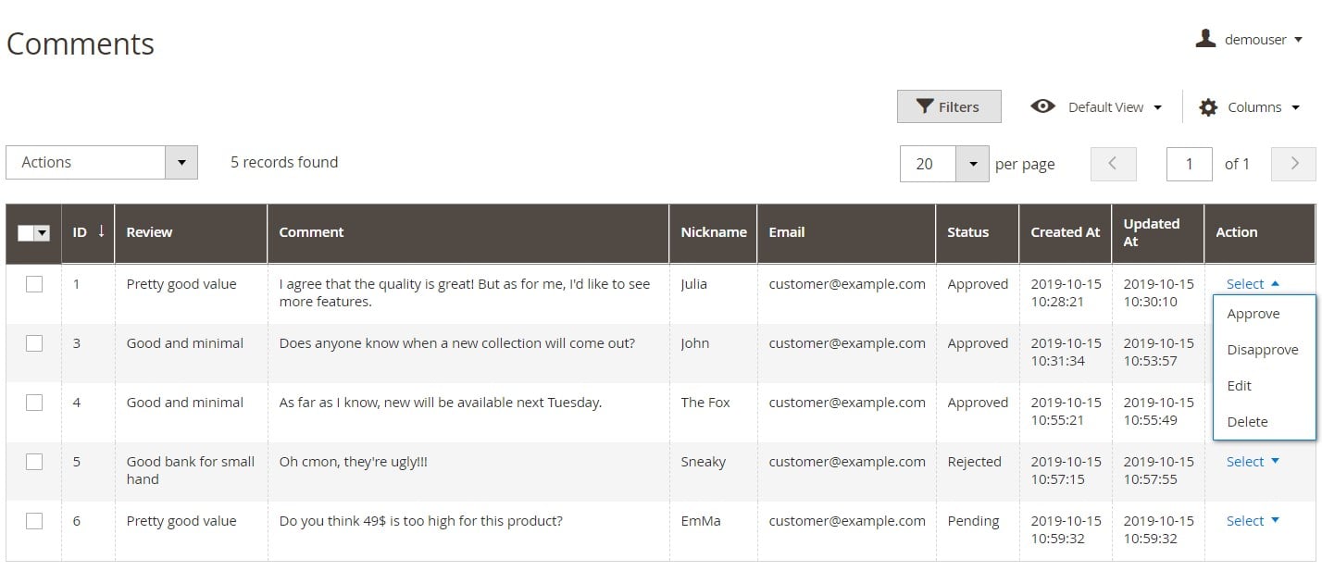Expand the Default View dropdown
Viewport: 1322px width, 571px height.
[x=1114, y=107]
